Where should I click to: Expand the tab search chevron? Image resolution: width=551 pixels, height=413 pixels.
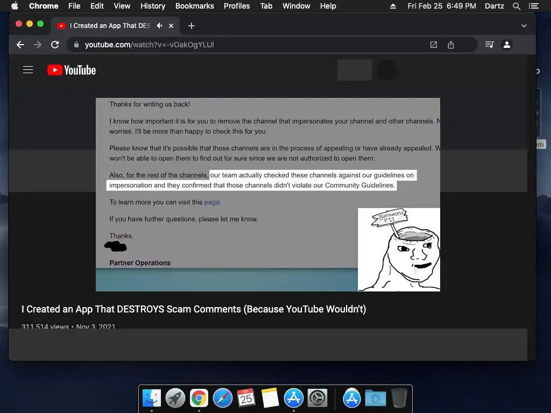click(x=524, y=26)
